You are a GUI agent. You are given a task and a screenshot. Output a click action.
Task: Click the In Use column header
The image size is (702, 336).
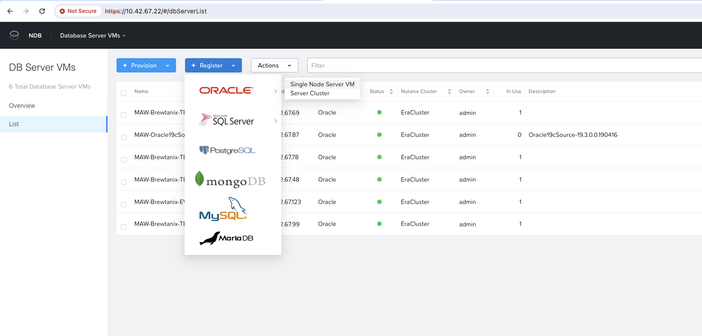(514, 91)
